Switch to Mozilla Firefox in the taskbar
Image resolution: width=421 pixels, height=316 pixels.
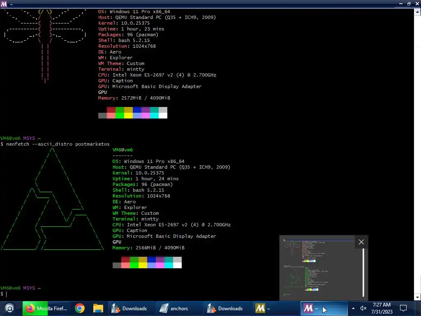(46, 308)
